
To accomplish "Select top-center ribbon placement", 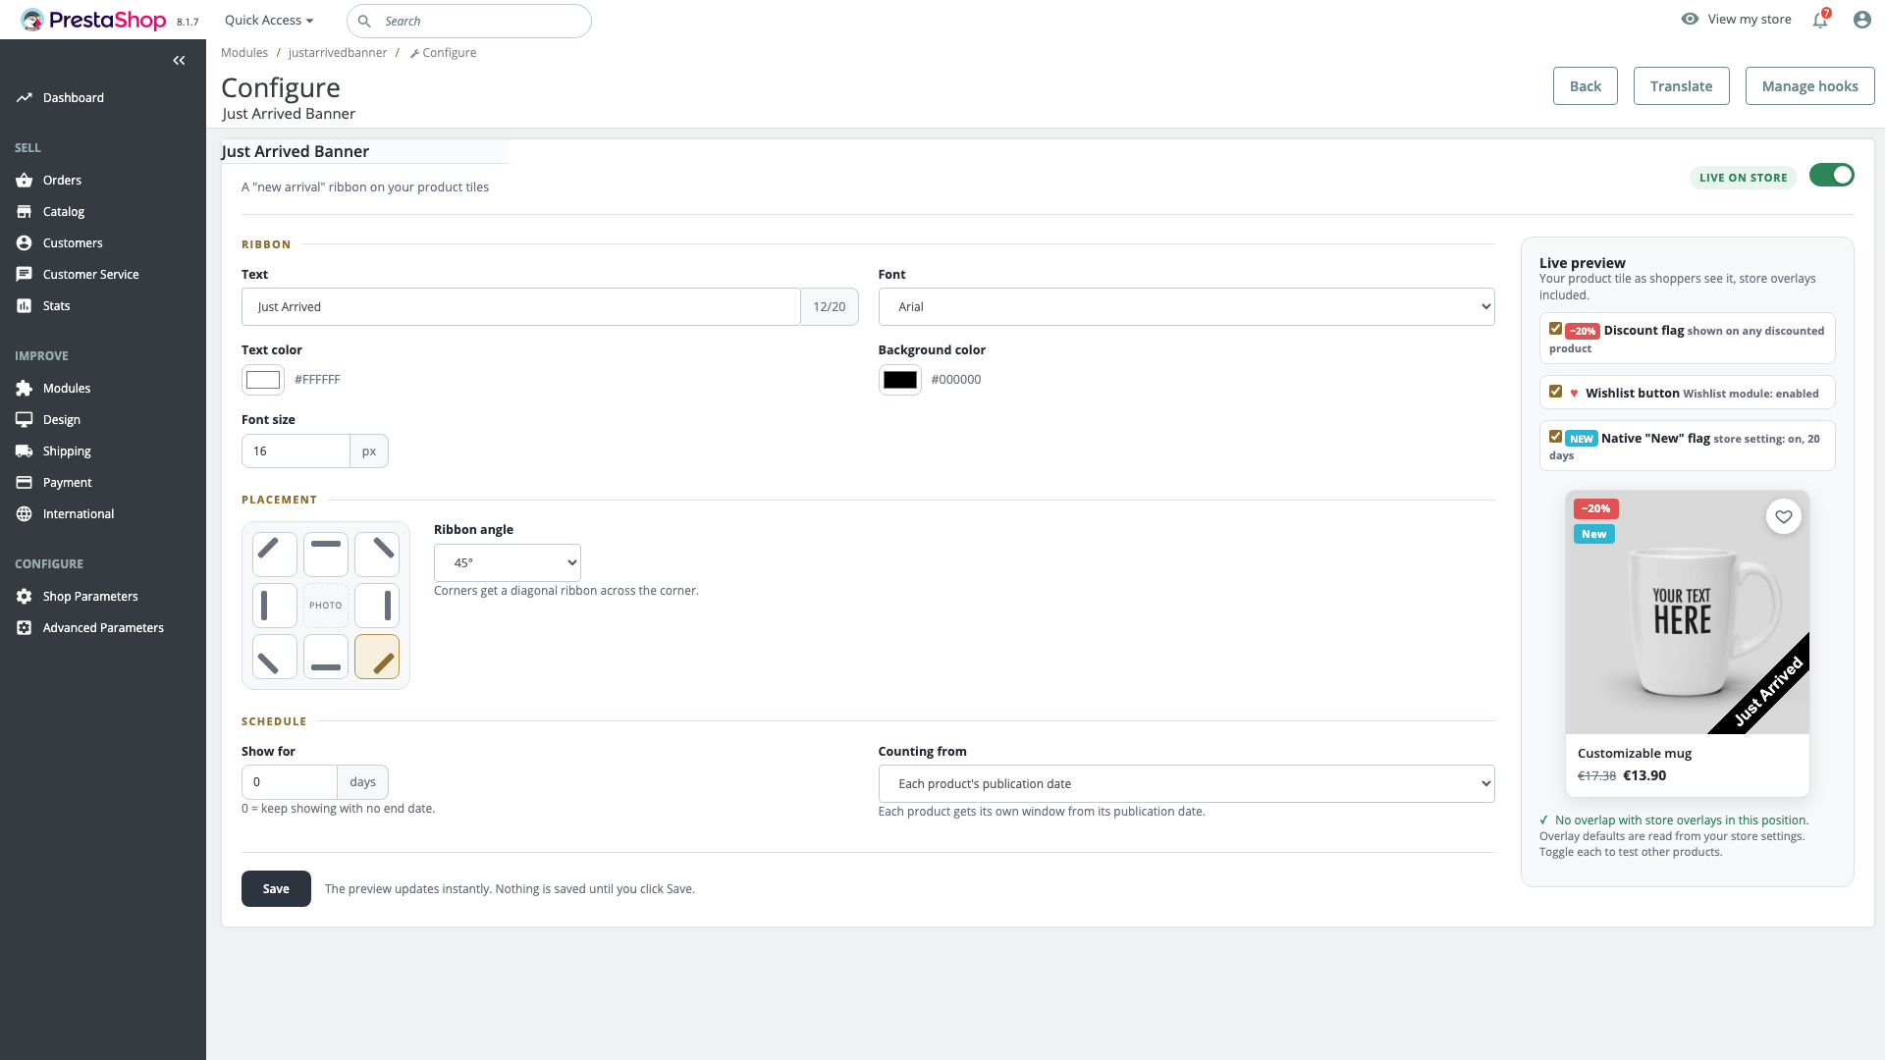I will tap(326, 555).
